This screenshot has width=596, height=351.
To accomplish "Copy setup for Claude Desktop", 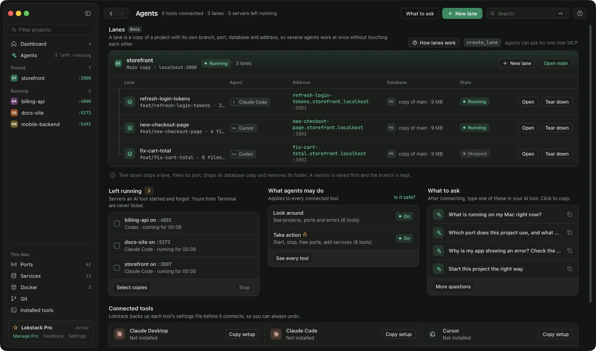I will pyautogui.click(x=242, y=334).
